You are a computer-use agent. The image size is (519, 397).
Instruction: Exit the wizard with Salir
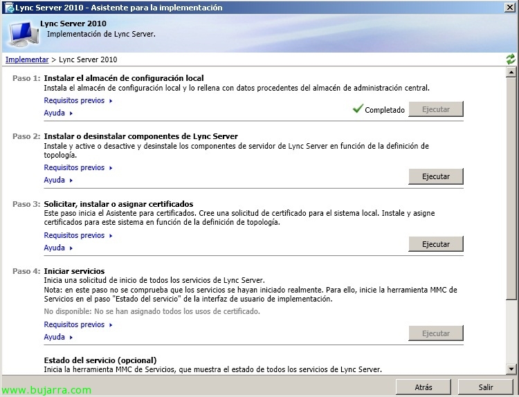point(486,387)
